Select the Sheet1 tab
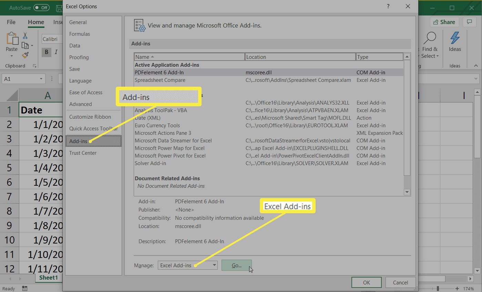The width and height of the screenshot is (482, 292). click(x=49, y=278)
